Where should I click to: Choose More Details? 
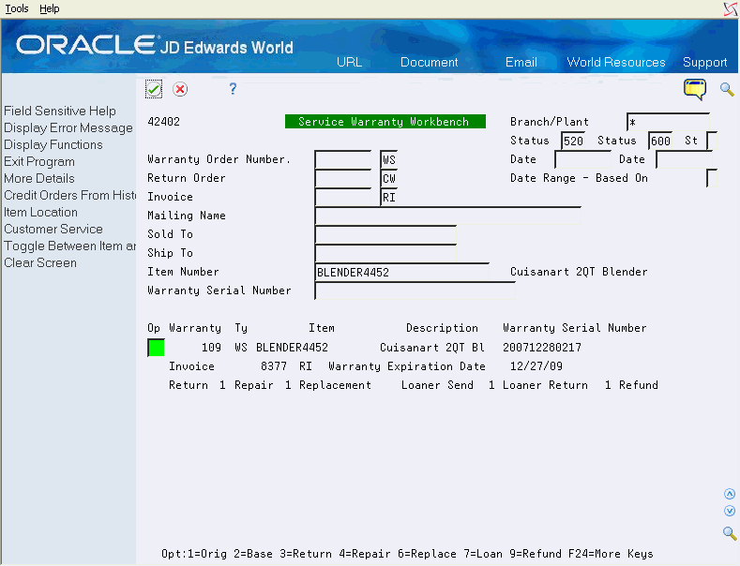[39, 178]
